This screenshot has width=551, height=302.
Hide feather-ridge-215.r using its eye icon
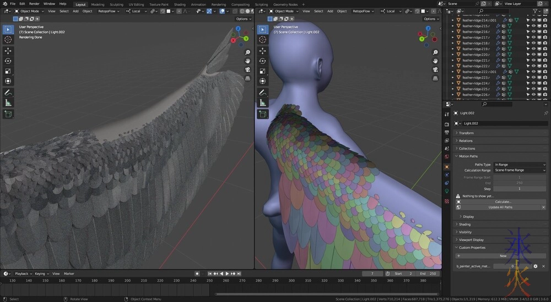[533, 26]
